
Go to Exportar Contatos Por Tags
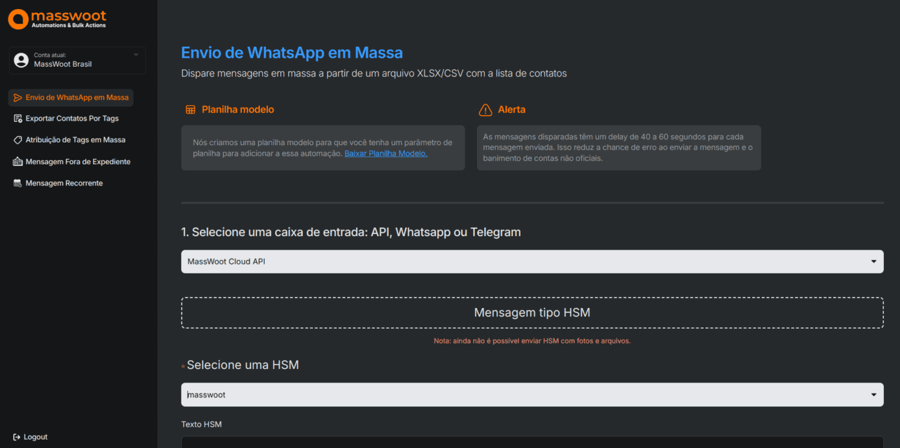click(x=72, y=119)
